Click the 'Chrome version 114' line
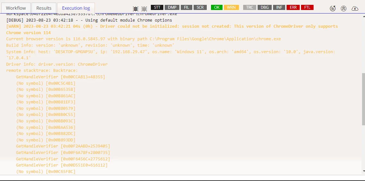Screen dimensions: 365x181 [28, 33]
